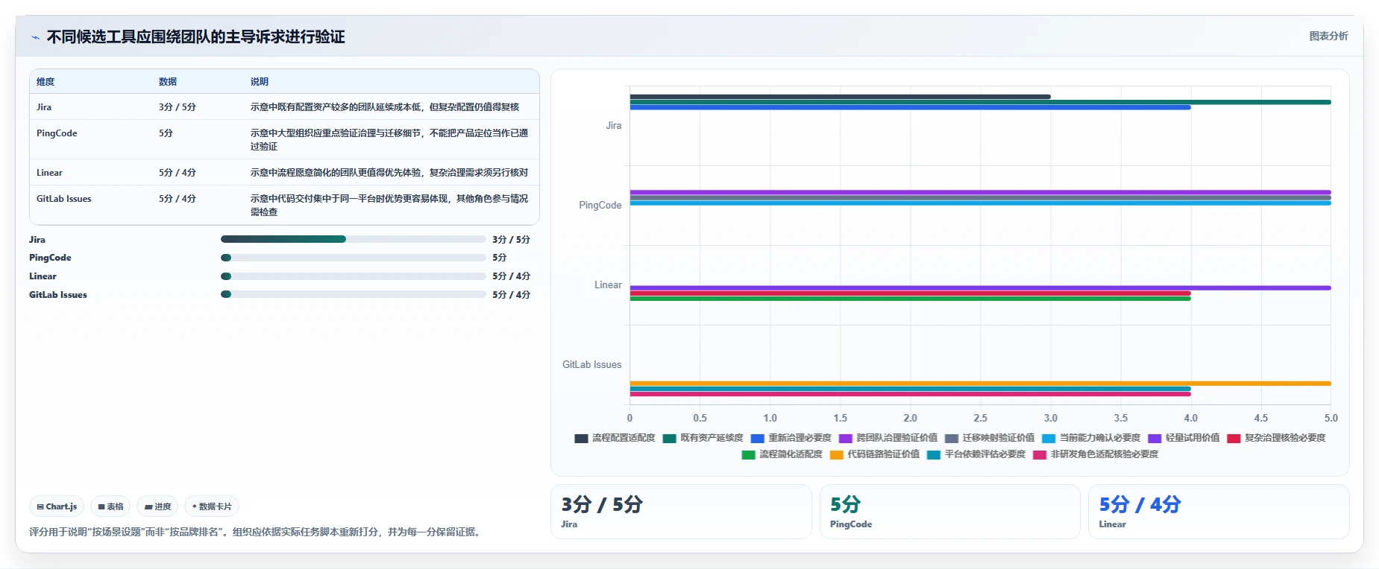
Task: Click the PingCode progress bar
Action: [x=353, y=258]
